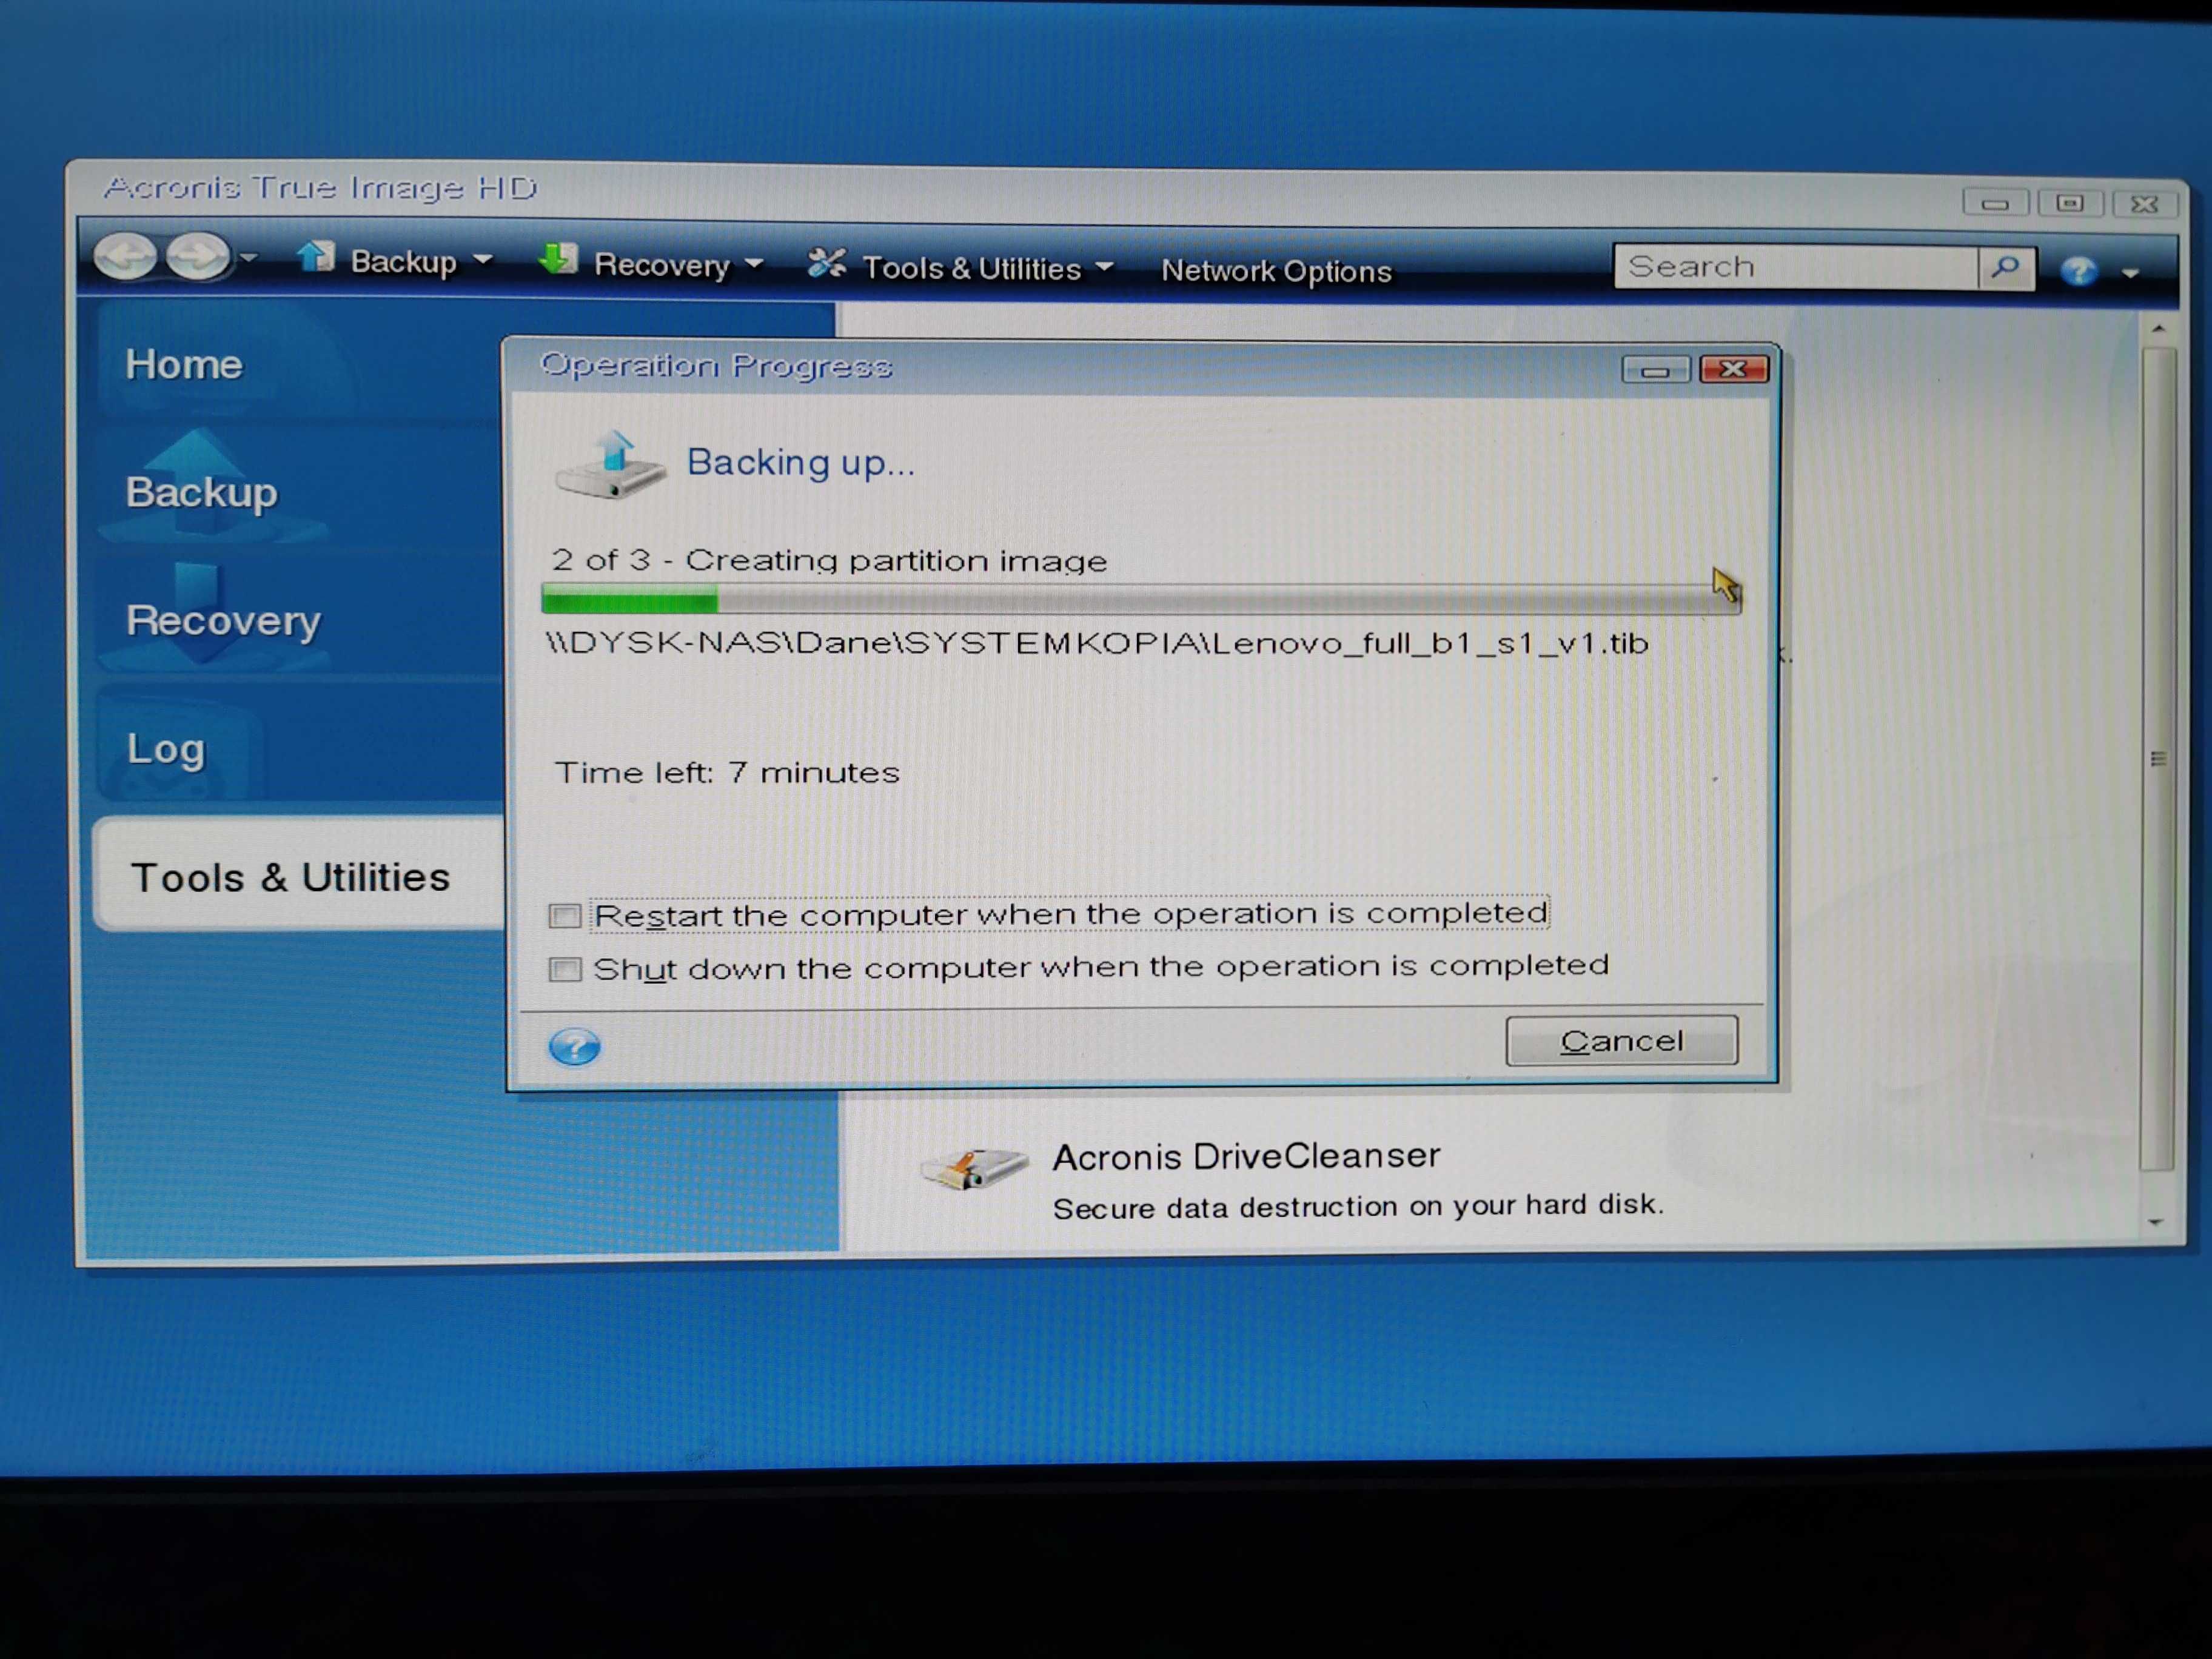
Task: Maximize the Acronis True Image window
Action: pos(2069,203)
